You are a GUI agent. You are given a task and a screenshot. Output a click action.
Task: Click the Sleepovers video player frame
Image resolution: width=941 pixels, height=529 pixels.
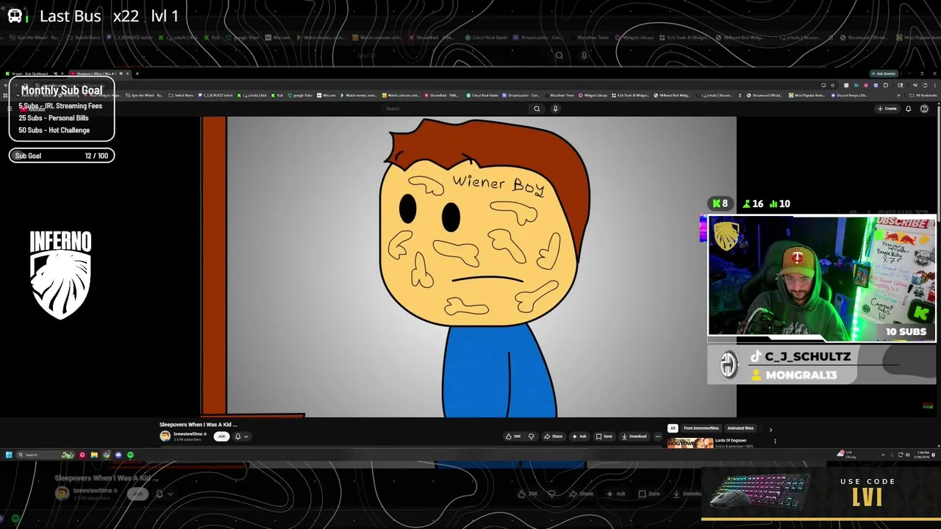(x=468, y=267)
